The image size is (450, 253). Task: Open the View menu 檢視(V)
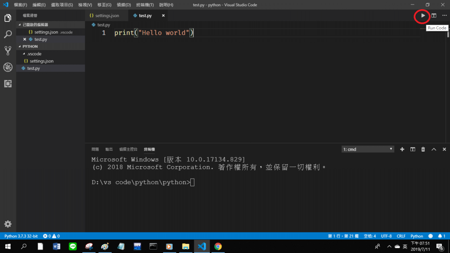85,5
